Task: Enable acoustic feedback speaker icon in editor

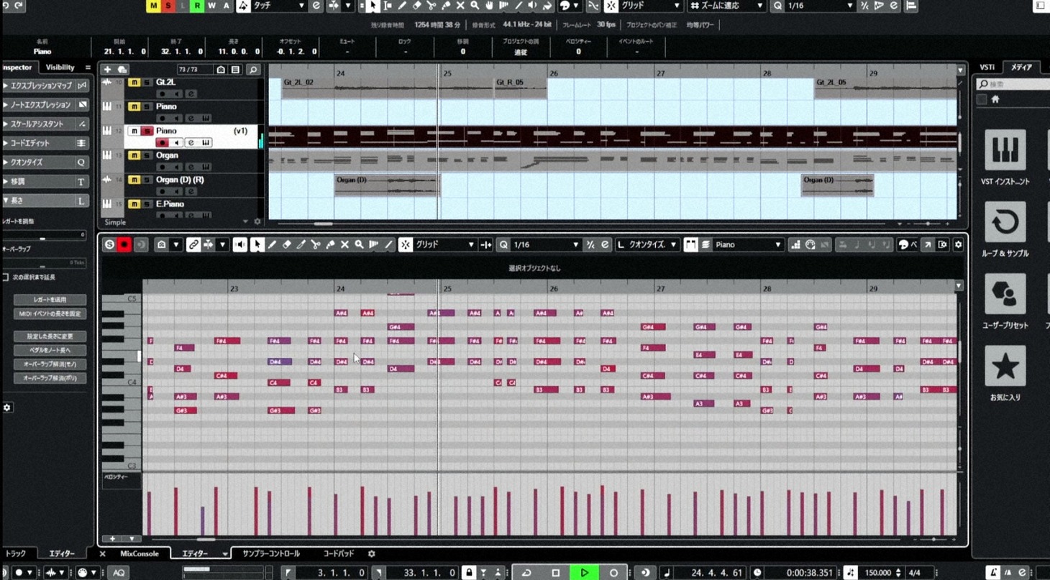Action: (240, 245)
